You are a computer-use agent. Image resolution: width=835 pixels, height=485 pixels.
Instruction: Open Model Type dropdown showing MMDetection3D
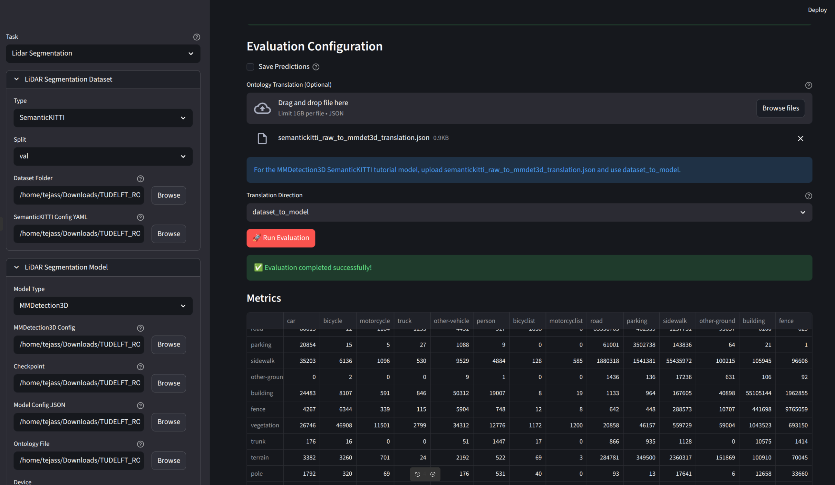[x=103, y=306]
